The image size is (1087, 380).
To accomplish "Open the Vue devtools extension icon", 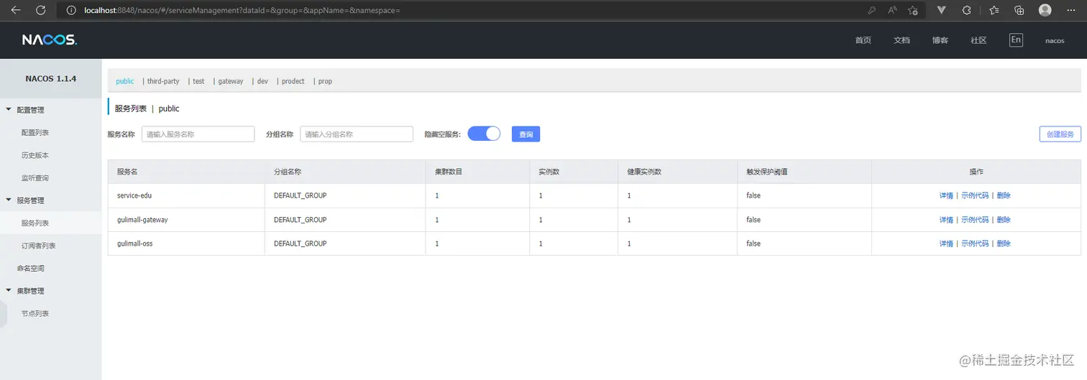I will click(x=941, y=10).
